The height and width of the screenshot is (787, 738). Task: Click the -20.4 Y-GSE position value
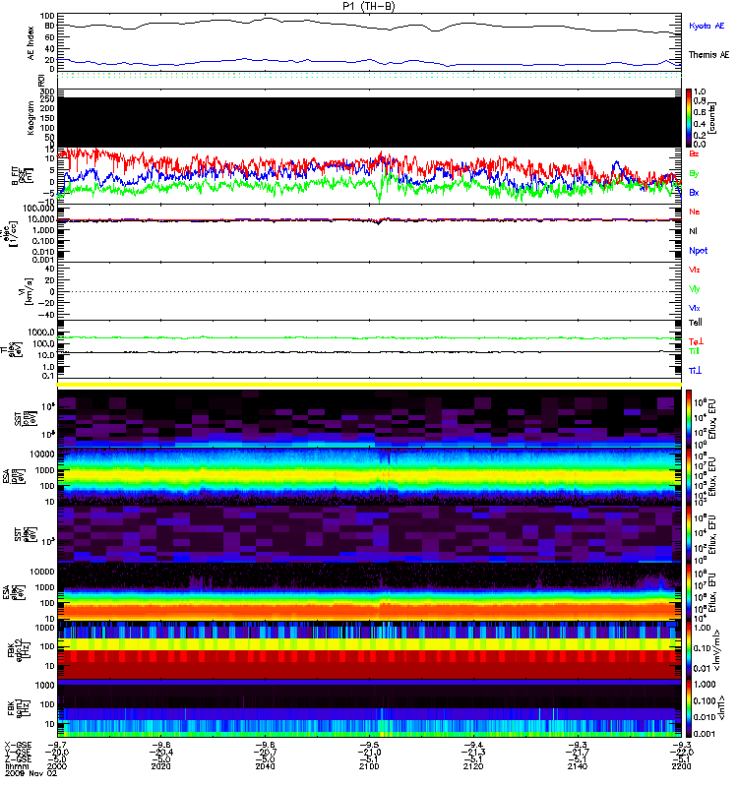(x=160, y=753)
